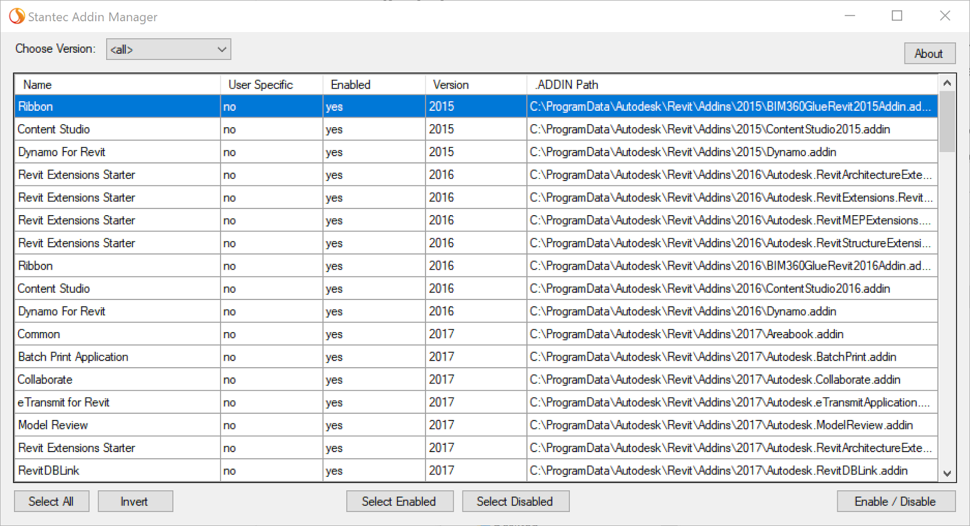Open the About dialog
The image size is (970, 526).
tap(929, 53)
